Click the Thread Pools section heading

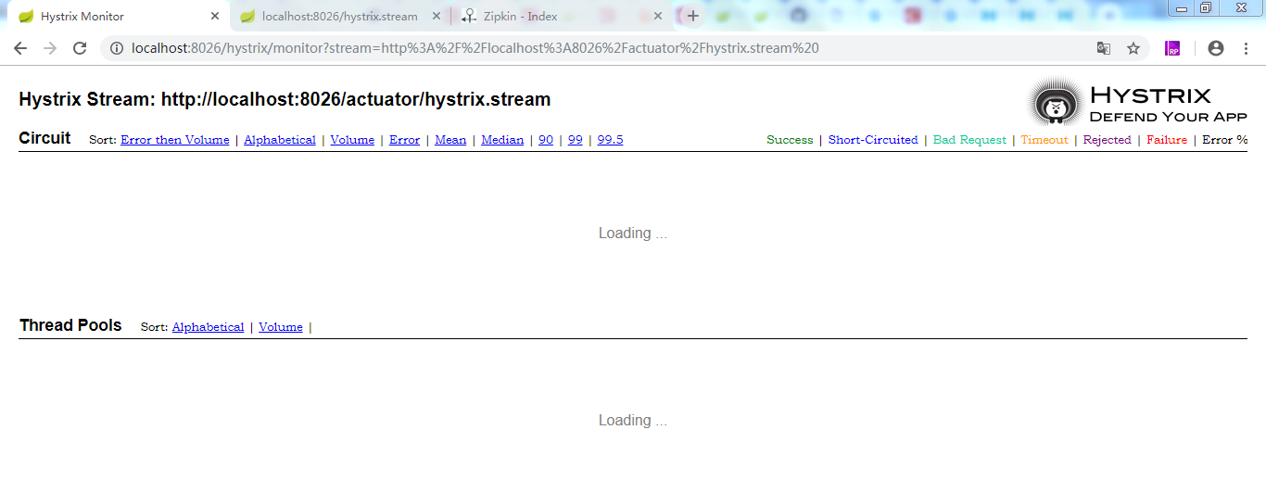click(70, 325)
